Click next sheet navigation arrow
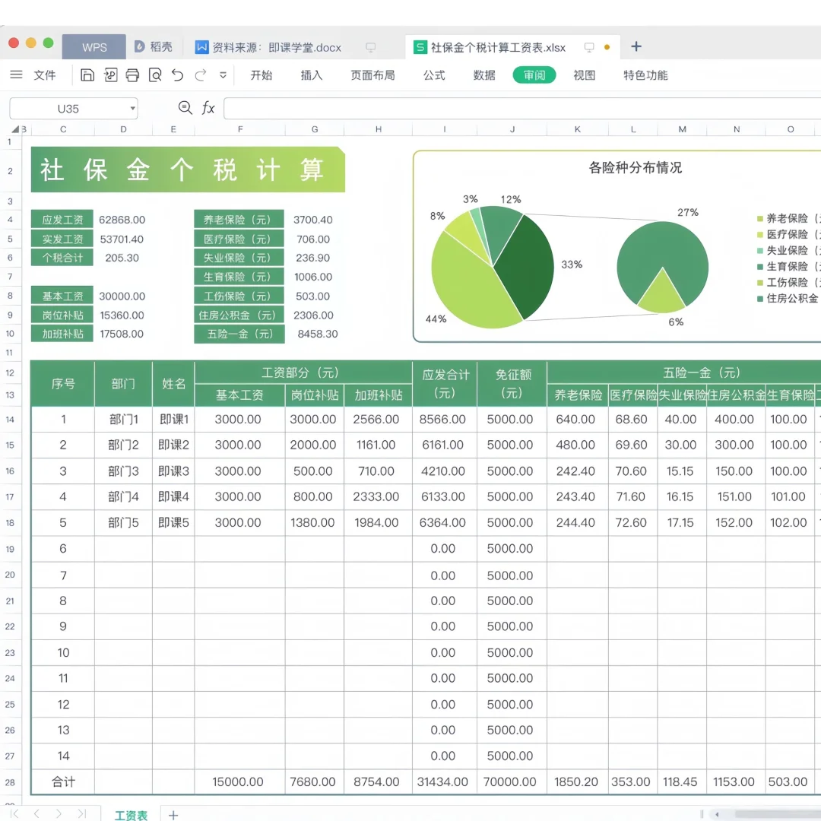 click(x=59, y=813)
